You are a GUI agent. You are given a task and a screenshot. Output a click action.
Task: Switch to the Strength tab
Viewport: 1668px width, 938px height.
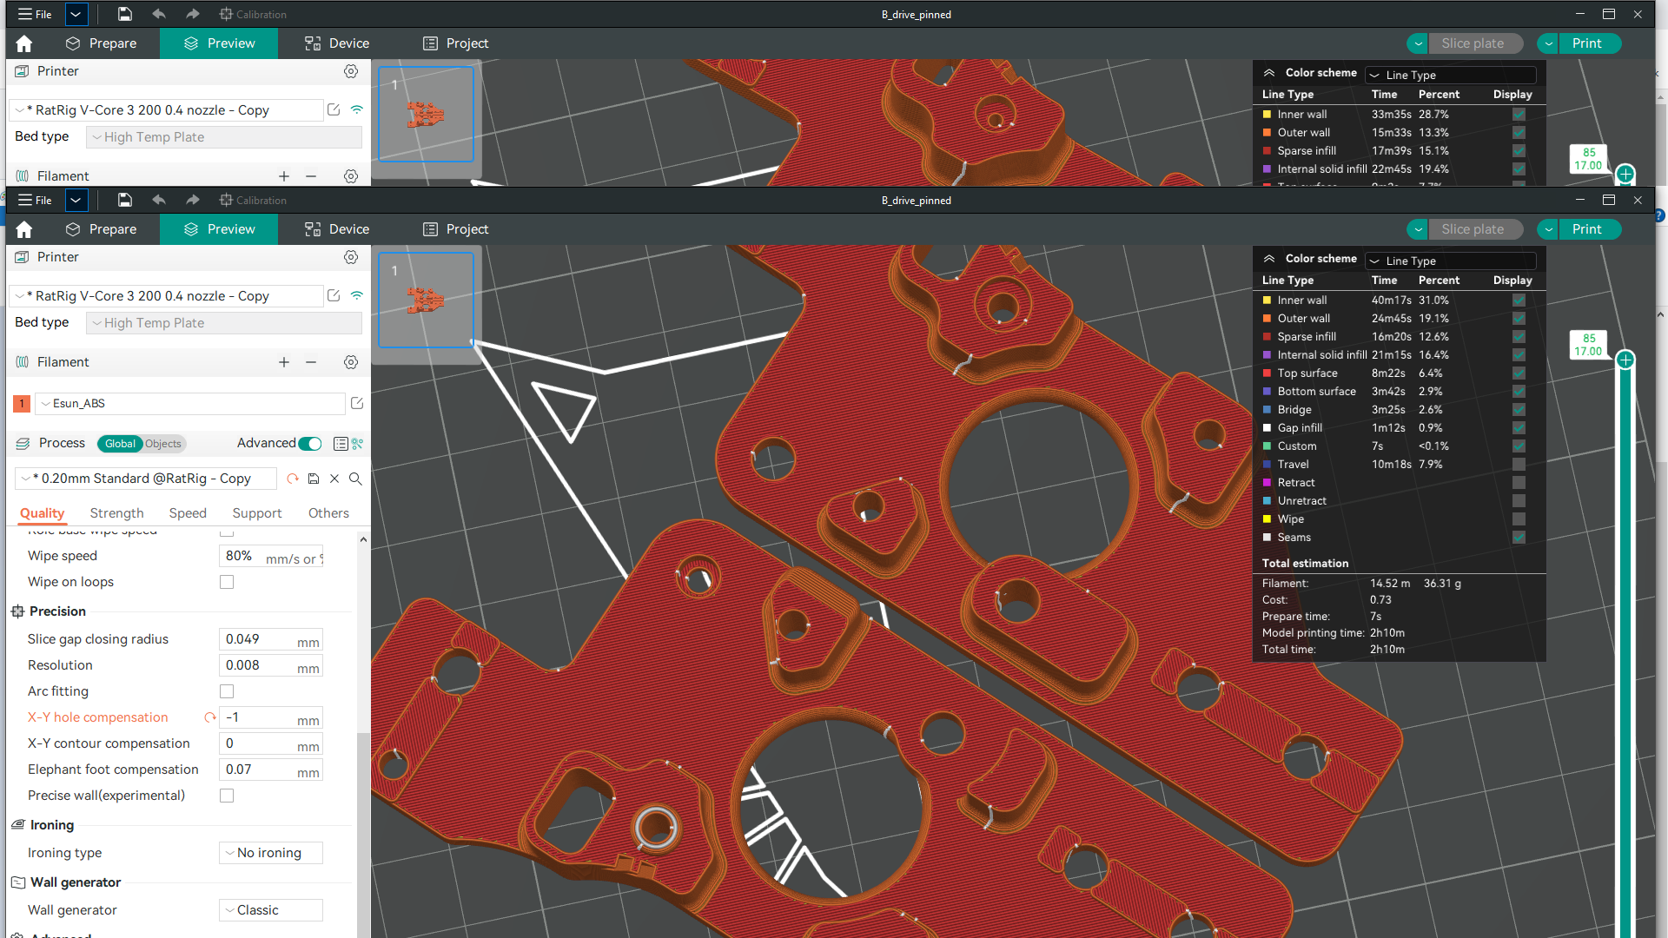[116, 513]
